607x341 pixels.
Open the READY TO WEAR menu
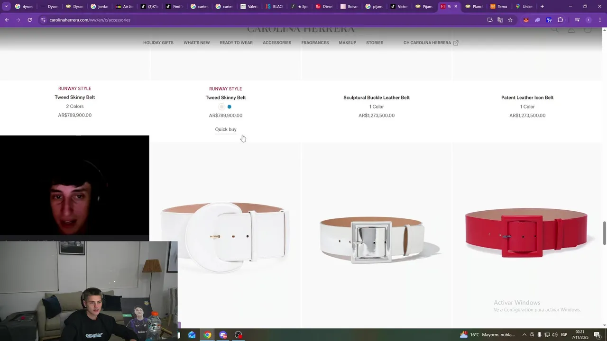[236, 43]
